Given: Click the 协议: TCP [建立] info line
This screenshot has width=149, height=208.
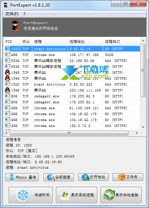Looking at the screenshot, I should (x=21, y=151).
